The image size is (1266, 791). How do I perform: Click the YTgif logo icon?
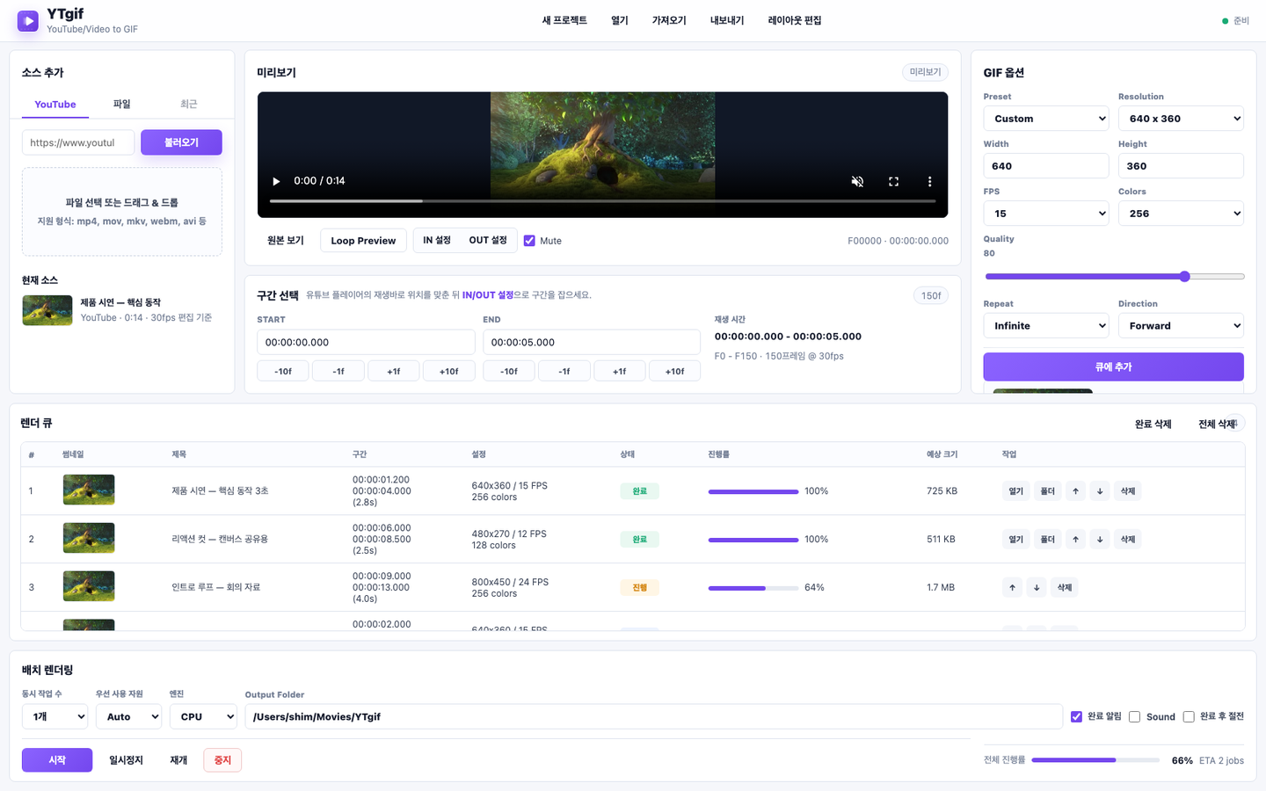(28, 20)
